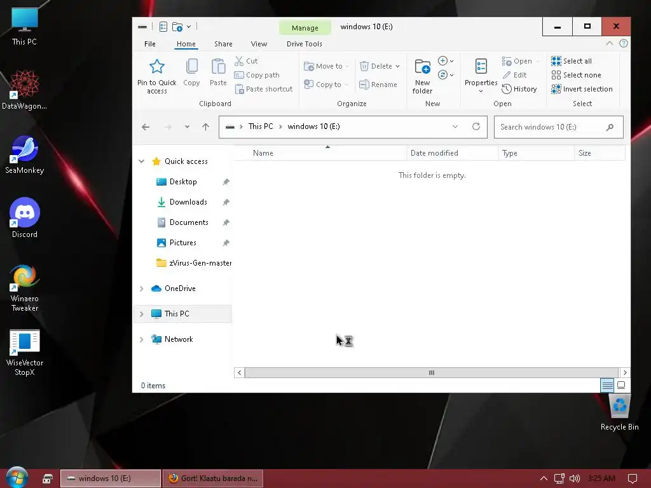Open zVirus-Gen-master folder in sidebar
This screenshot has height=488, width=651.
193,263
